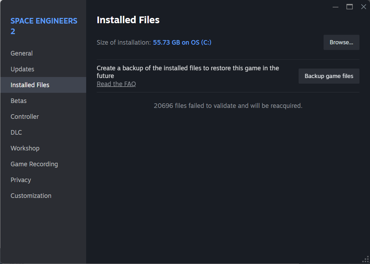Maximize the properties window
The image size is (370, 264).
[x=349, y=7]
